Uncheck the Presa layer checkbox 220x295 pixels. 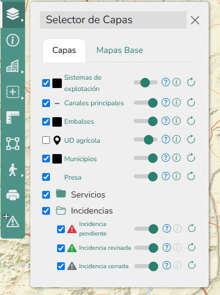(46, 177)
